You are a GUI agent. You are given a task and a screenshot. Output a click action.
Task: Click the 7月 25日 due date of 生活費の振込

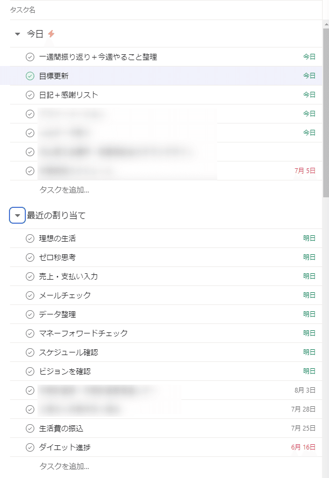pyautogui.click(x=303, y=428)
